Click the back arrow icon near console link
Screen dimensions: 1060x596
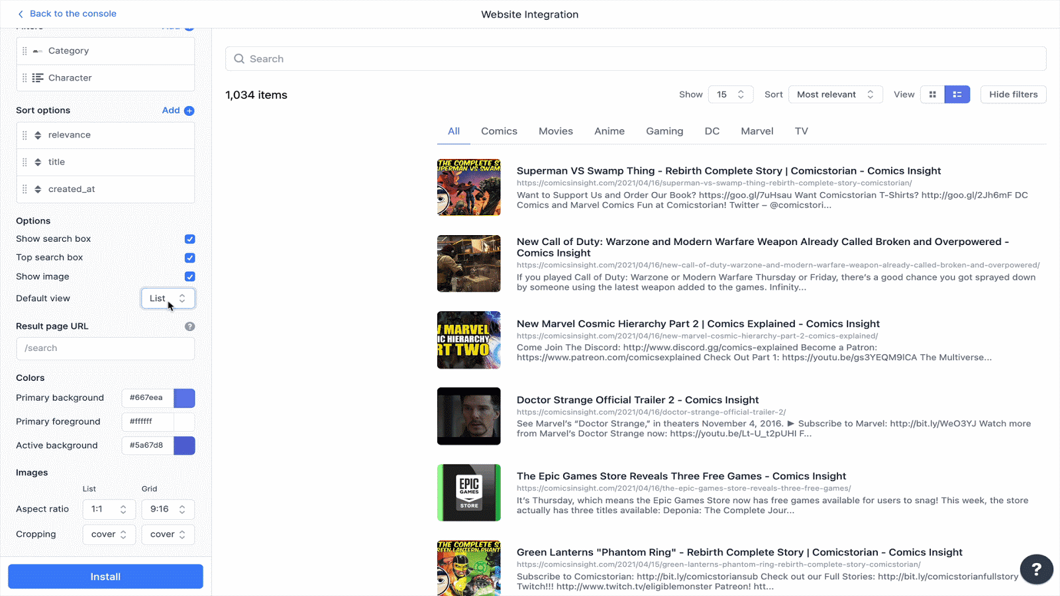coord(21,14)
